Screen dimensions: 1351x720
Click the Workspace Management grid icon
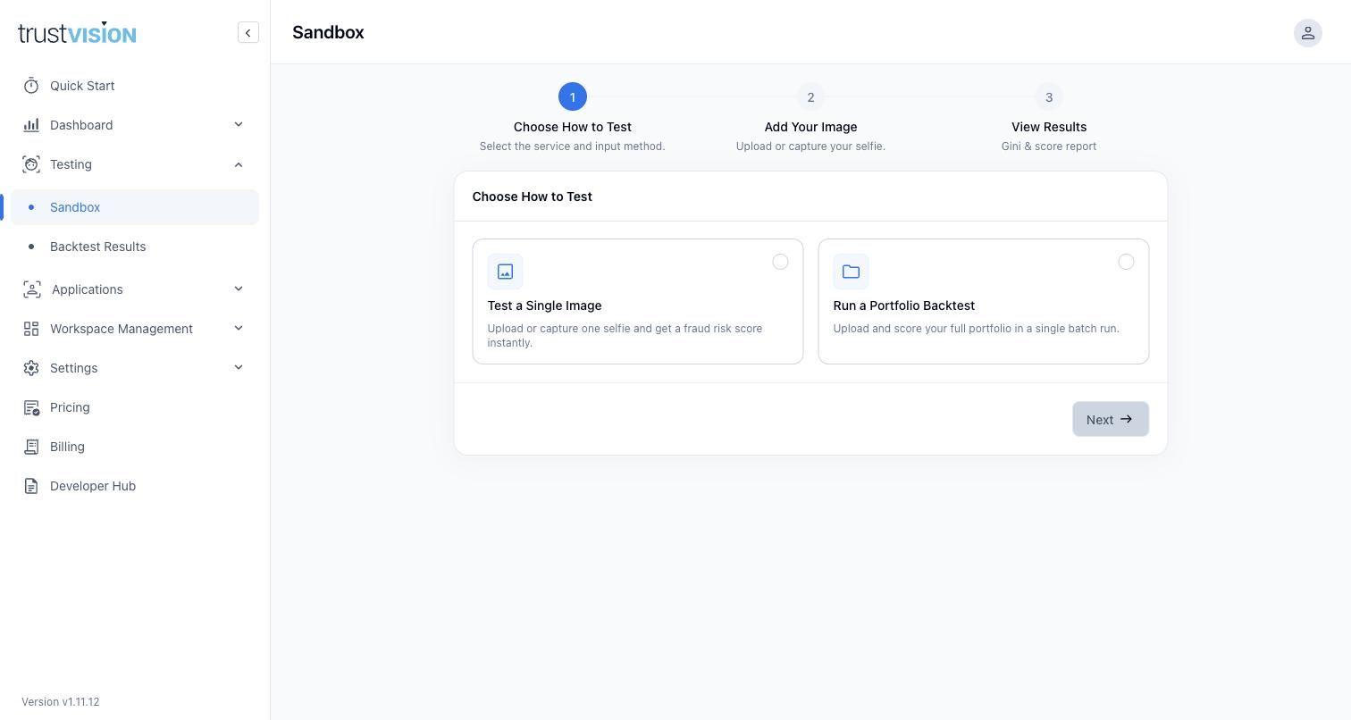pos(31,329)
